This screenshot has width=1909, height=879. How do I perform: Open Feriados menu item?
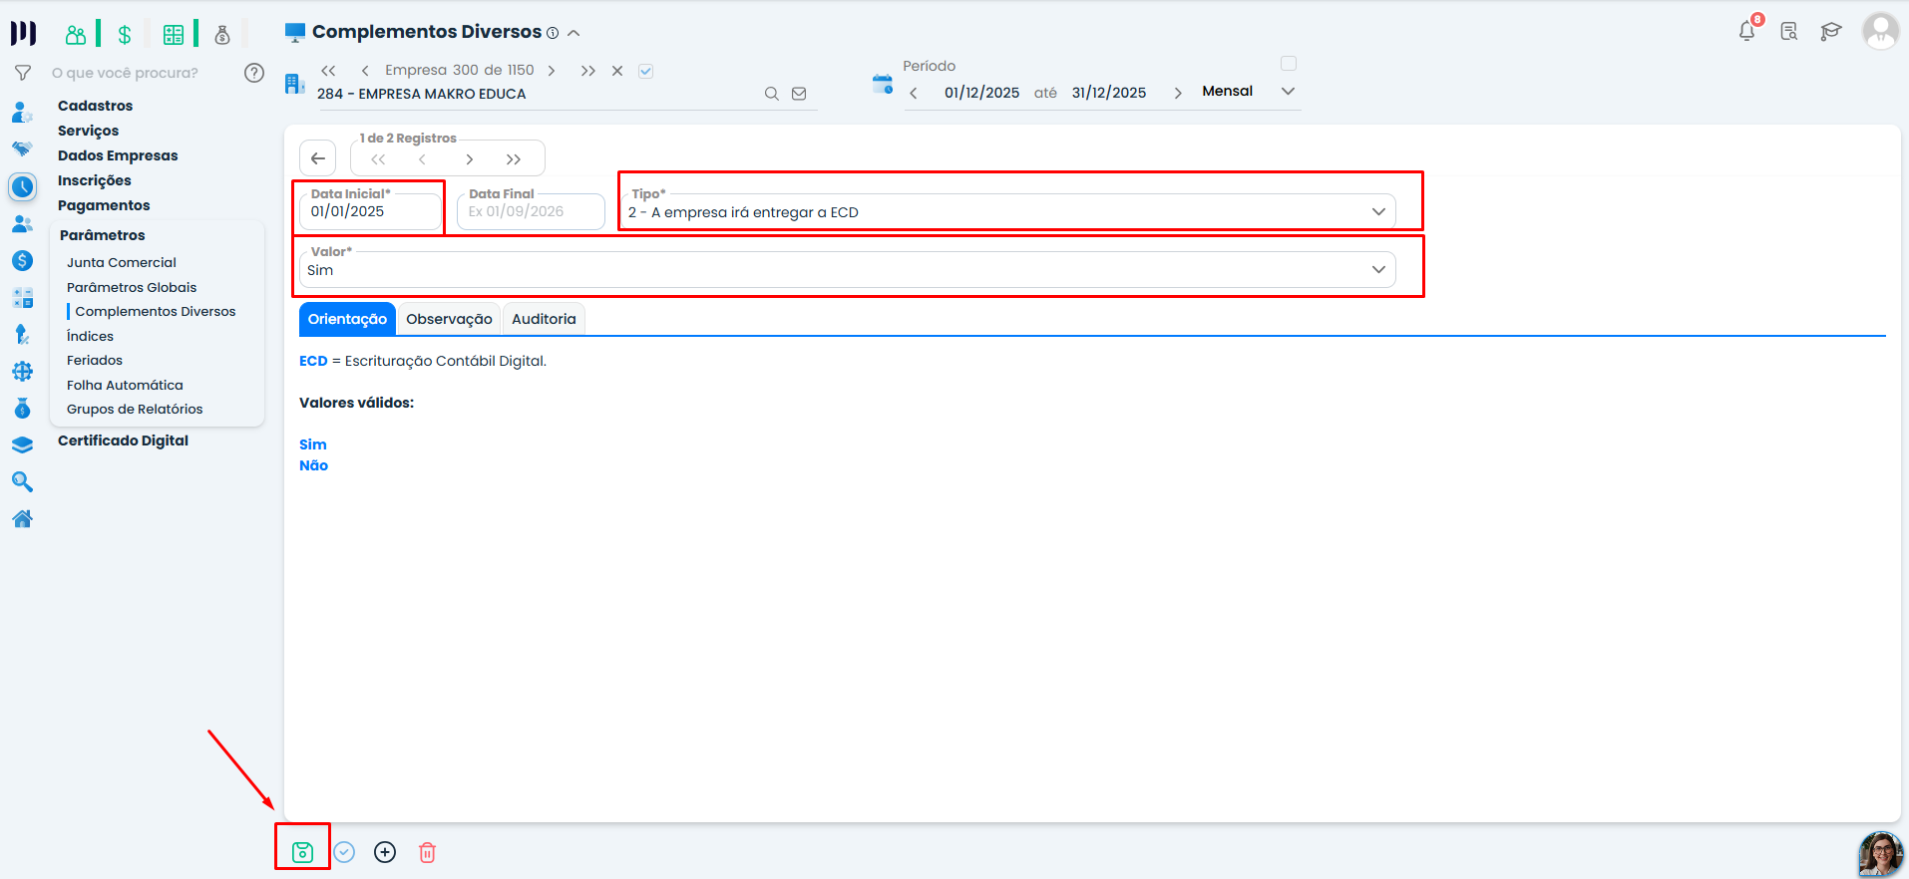95,360
